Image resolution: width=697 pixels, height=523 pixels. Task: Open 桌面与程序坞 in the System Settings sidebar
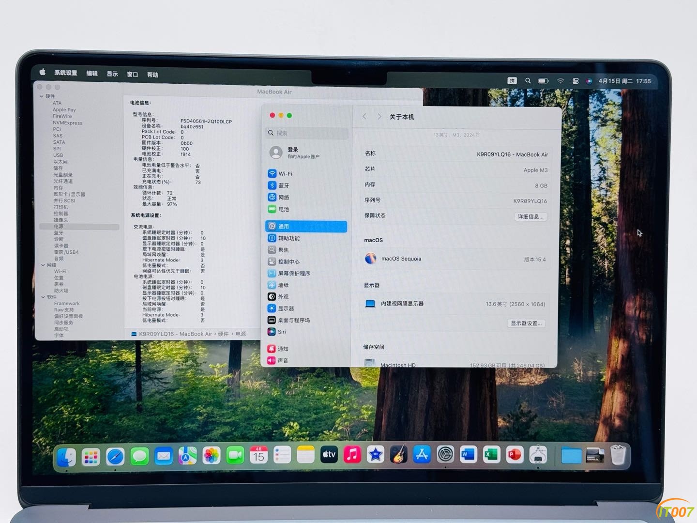306,320
